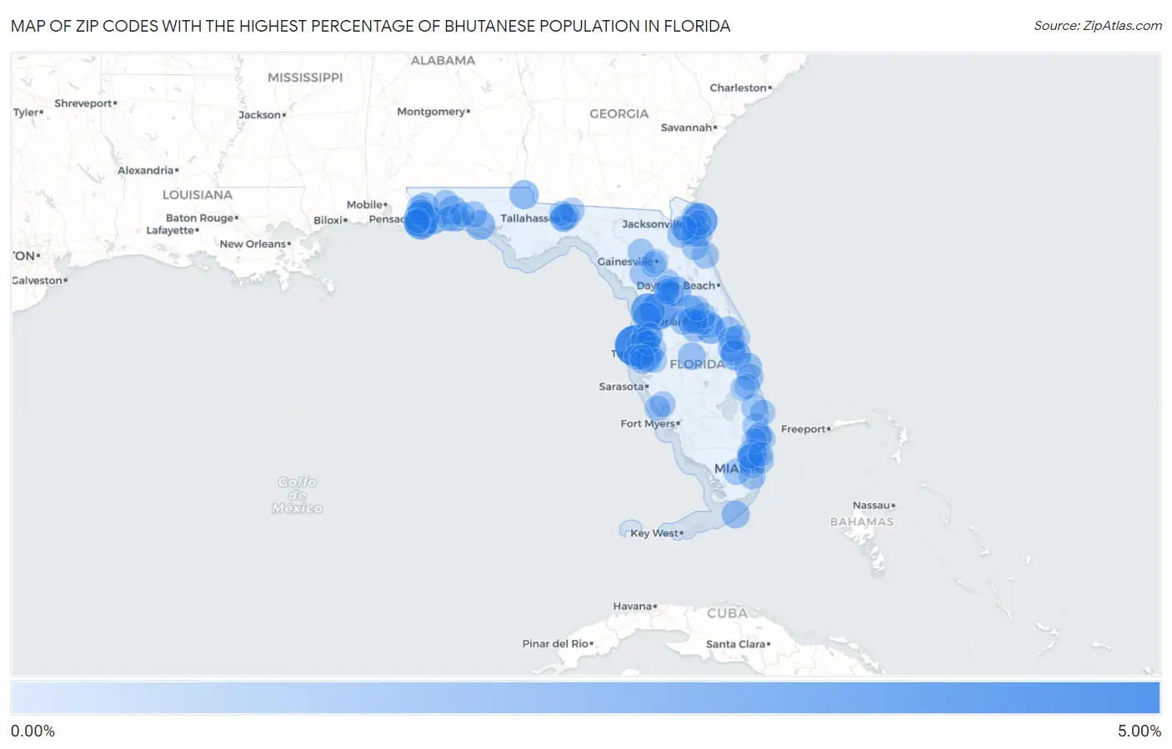Click the BAHAMAS label
The image size is (1172, 749).
click(862, 522)
